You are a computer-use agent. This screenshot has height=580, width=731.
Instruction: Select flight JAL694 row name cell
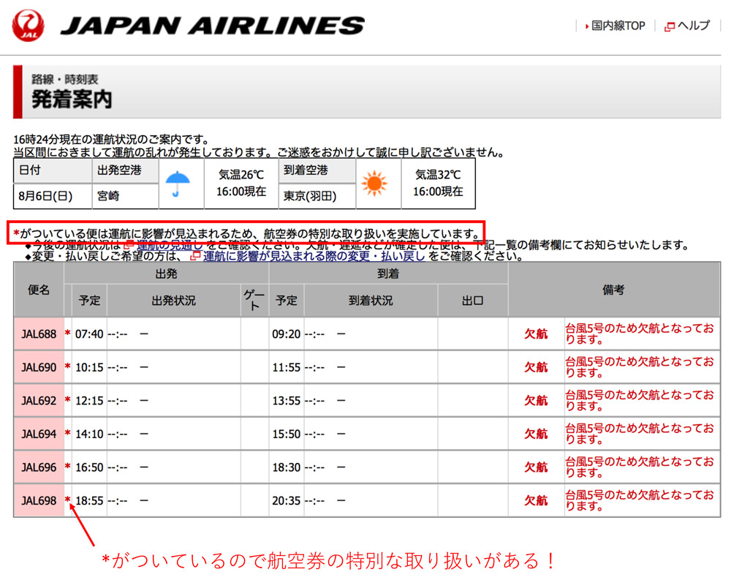[39, 434]
